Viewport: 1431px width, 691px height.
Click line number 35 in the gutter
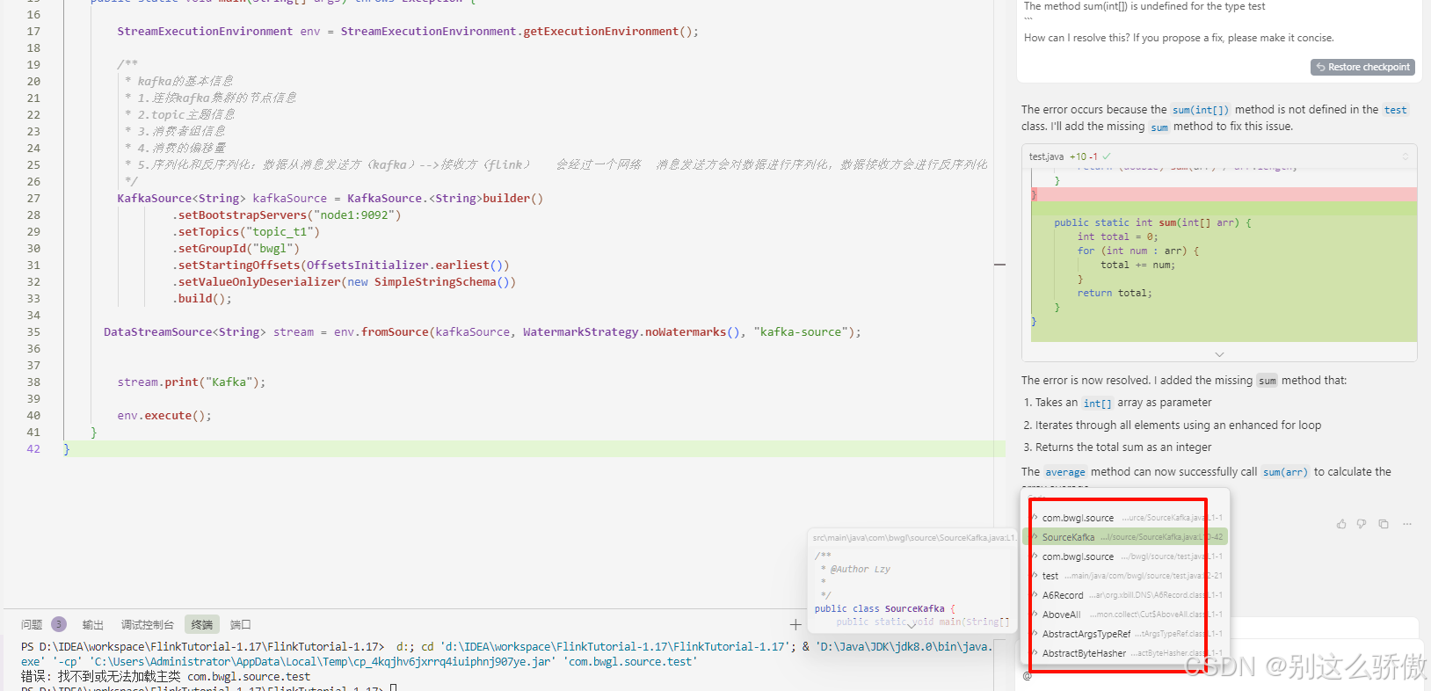point(33,331)
